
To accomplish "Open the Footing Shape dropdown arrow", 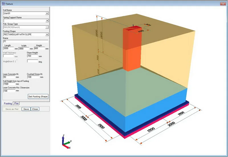I will click(x=47, y=35).
